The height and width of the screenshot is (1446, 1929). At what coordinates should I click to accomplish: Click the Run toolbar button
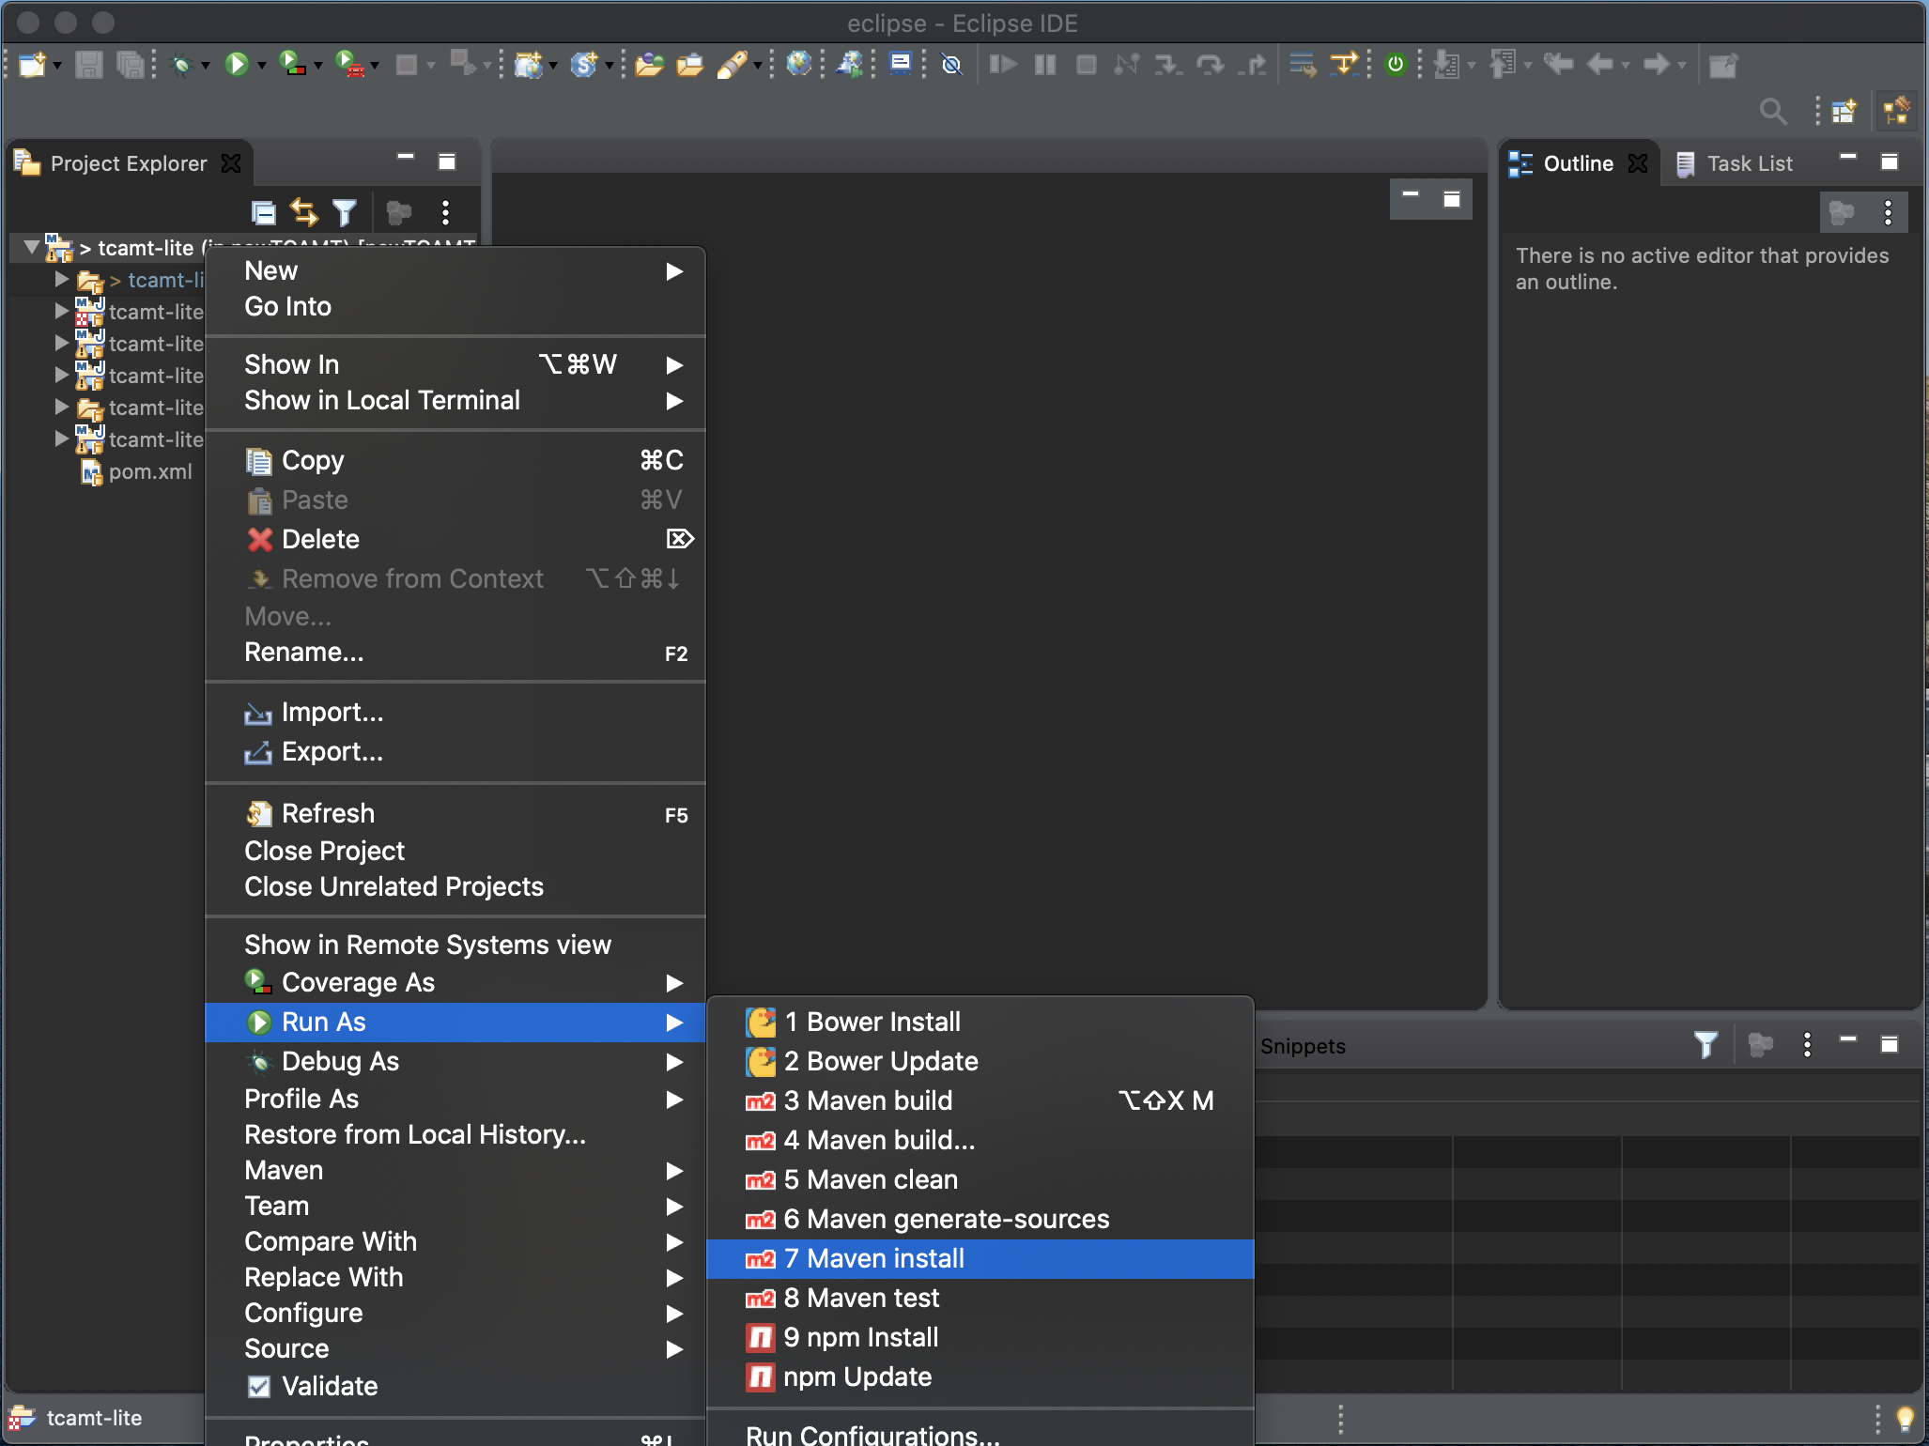[236, 64]
